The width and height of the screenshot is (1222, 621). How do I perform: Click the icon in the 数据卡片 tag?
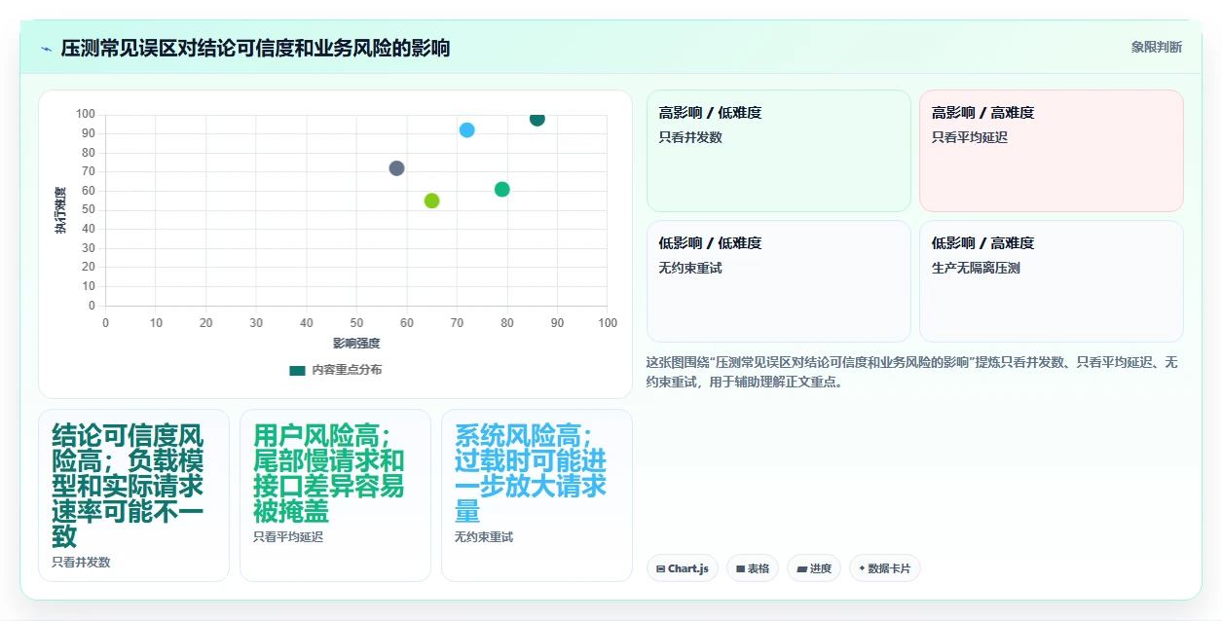click(862, 568)
